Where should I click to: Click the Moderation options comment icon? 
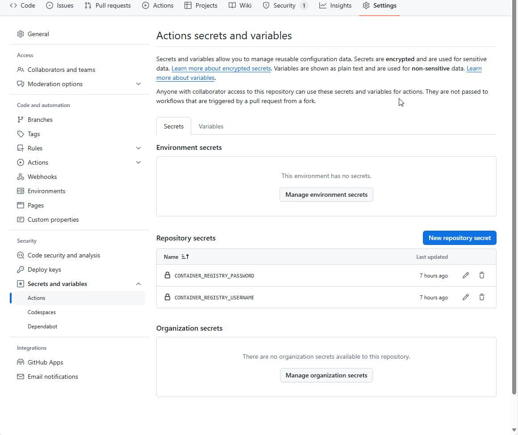coord(21,84)
